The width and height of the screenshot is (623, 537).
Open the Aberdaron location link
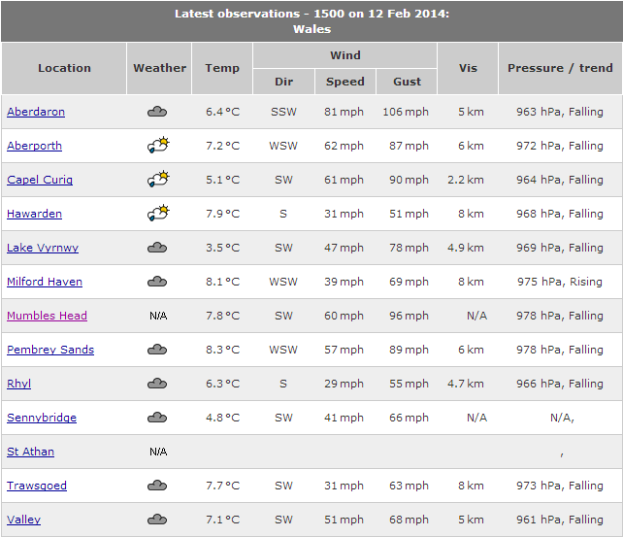pyautogui.click(x=36, y=112)
